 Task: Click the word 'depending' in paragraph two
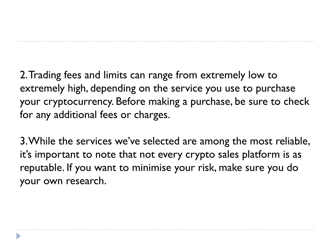[x=113, y=89]
